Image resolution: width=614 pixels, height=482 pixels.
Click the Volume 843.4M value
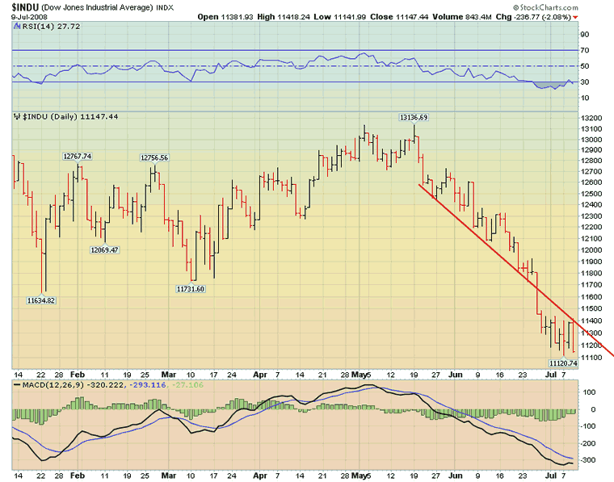coord(461,17)
